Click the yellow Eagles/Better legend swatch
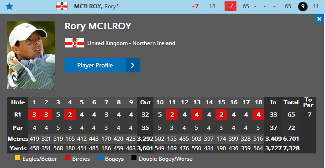The width and height of the screenshot is (325, 168). [18, 158]
